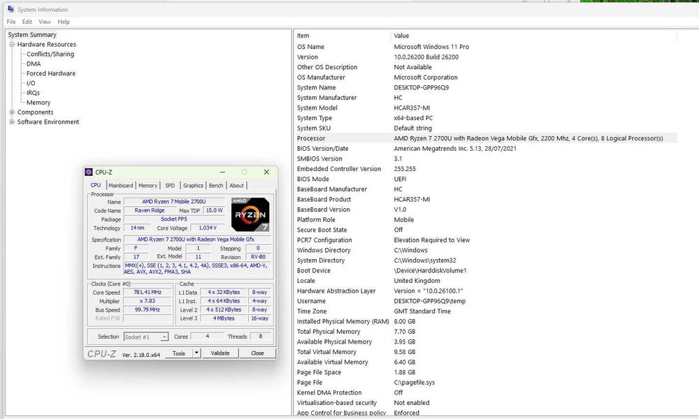
Task: Click the Value column header
Action: coord(534,36)
